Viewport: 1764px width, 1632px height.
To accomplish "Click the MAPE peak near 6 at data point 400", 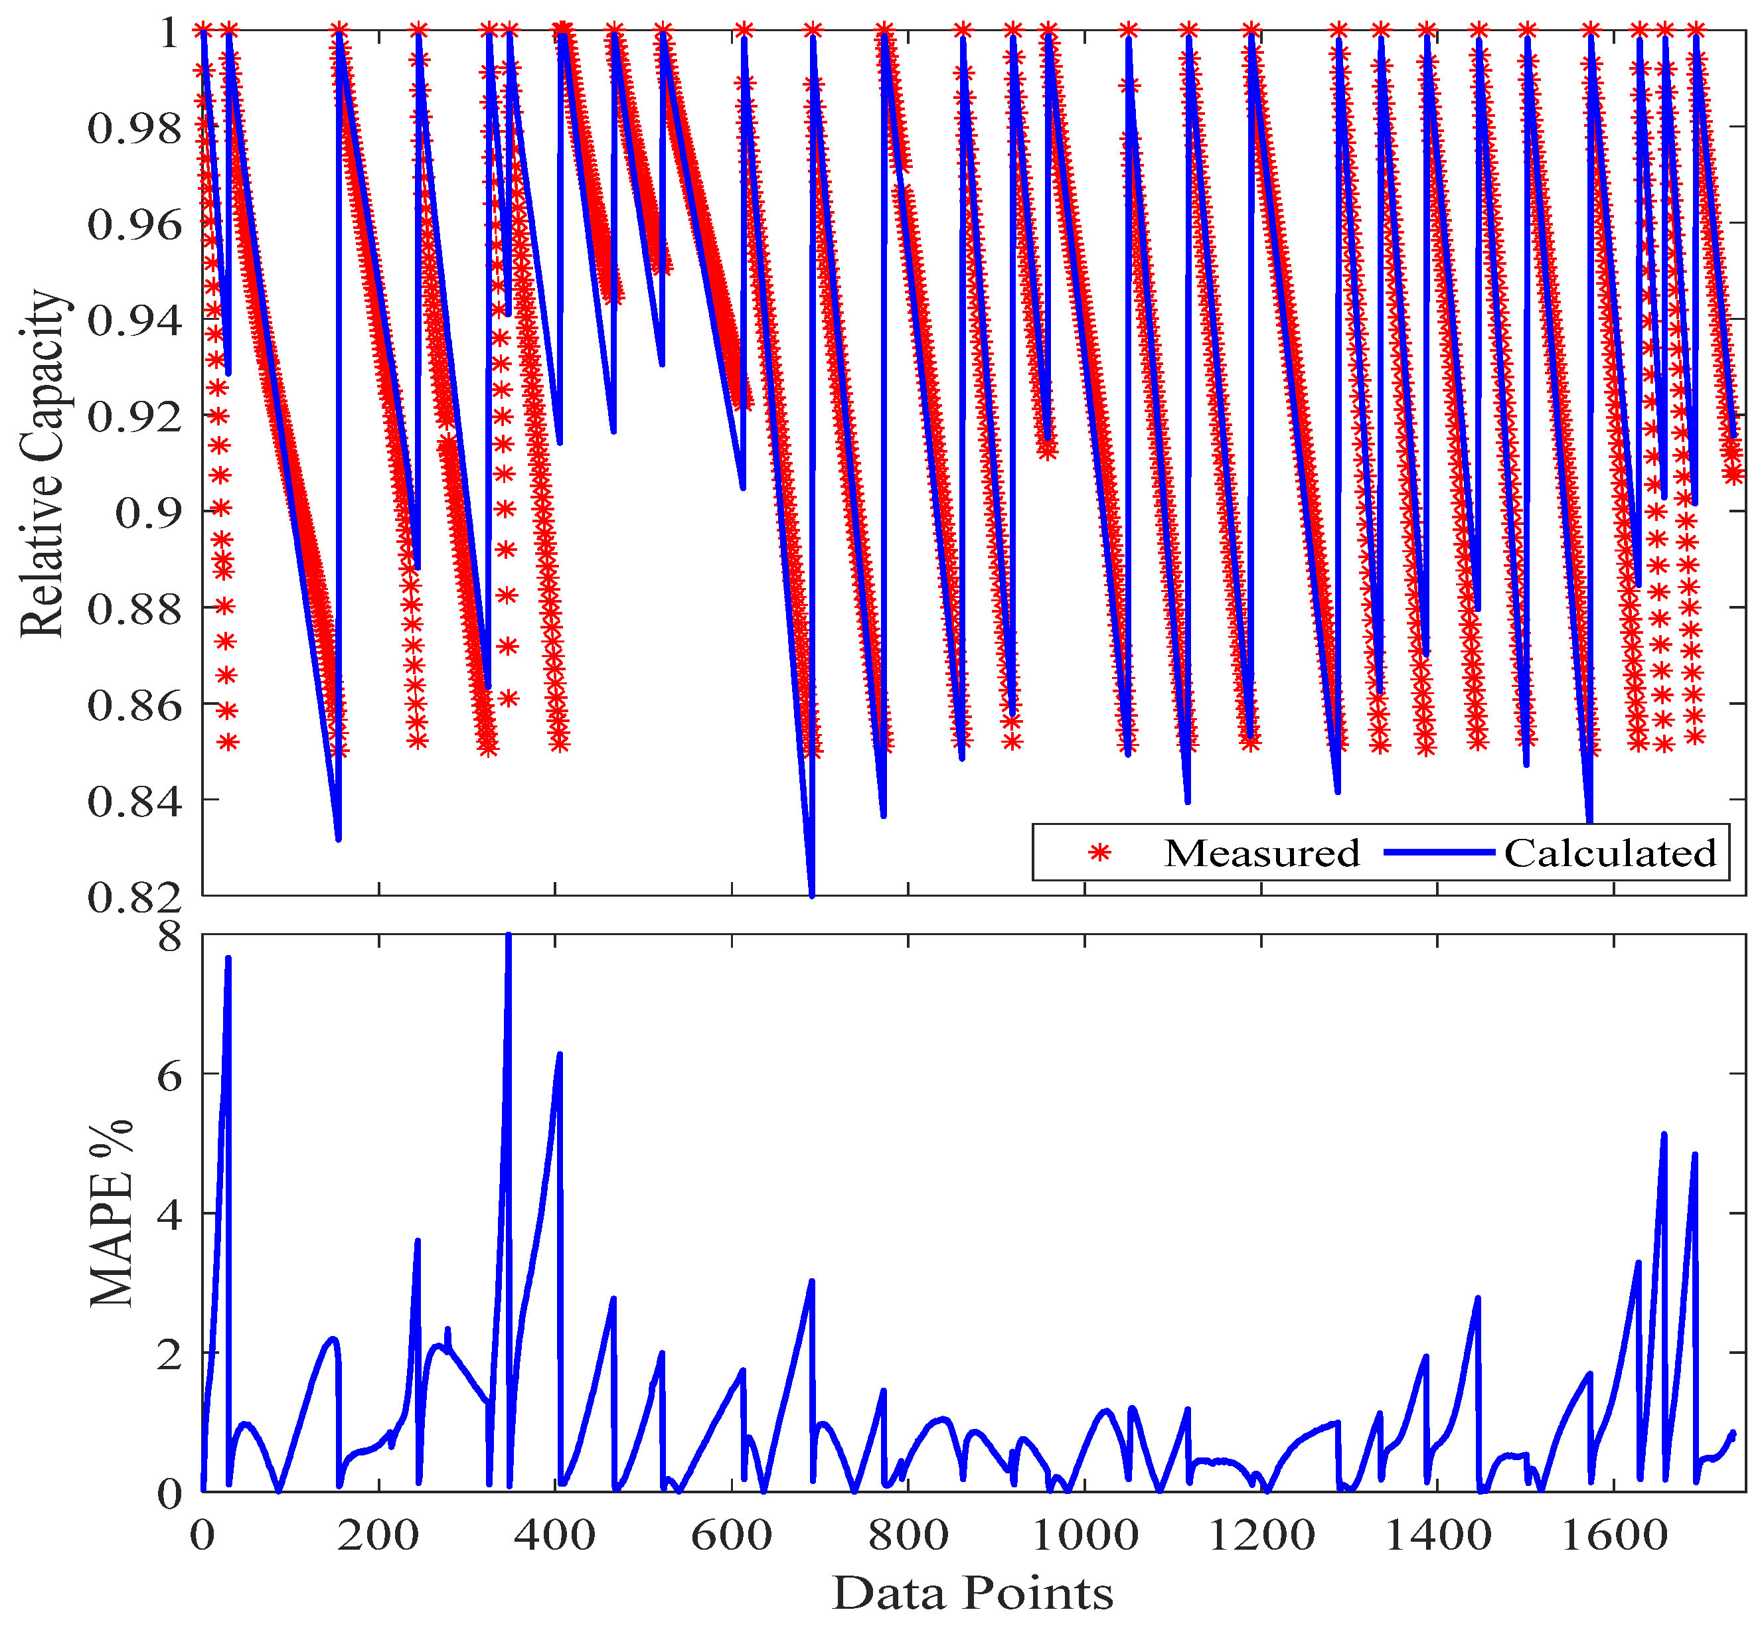I will [559, 1055].
